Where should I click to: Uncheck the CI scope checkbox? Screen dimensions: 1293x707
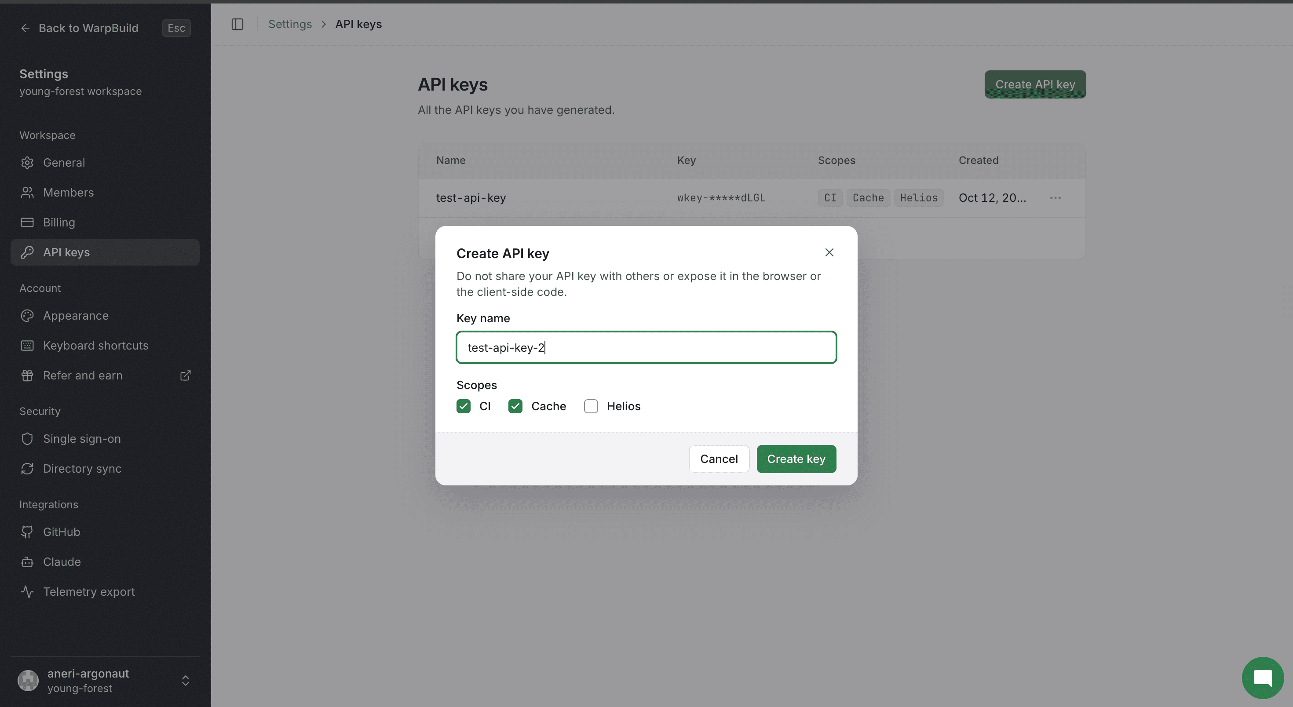tap(463, 406)
